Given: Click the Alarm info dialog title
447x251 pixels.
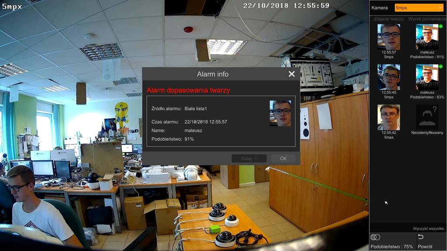Looking at the screenshot, I should pyautogui.click(x=213, y=74).
